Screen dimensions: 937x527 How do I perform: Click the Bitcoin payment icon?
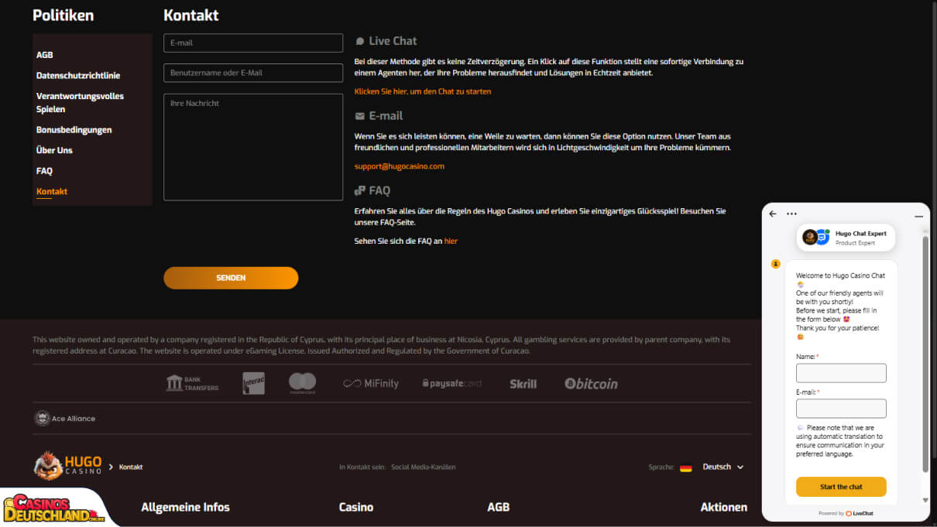pos(592,383)
